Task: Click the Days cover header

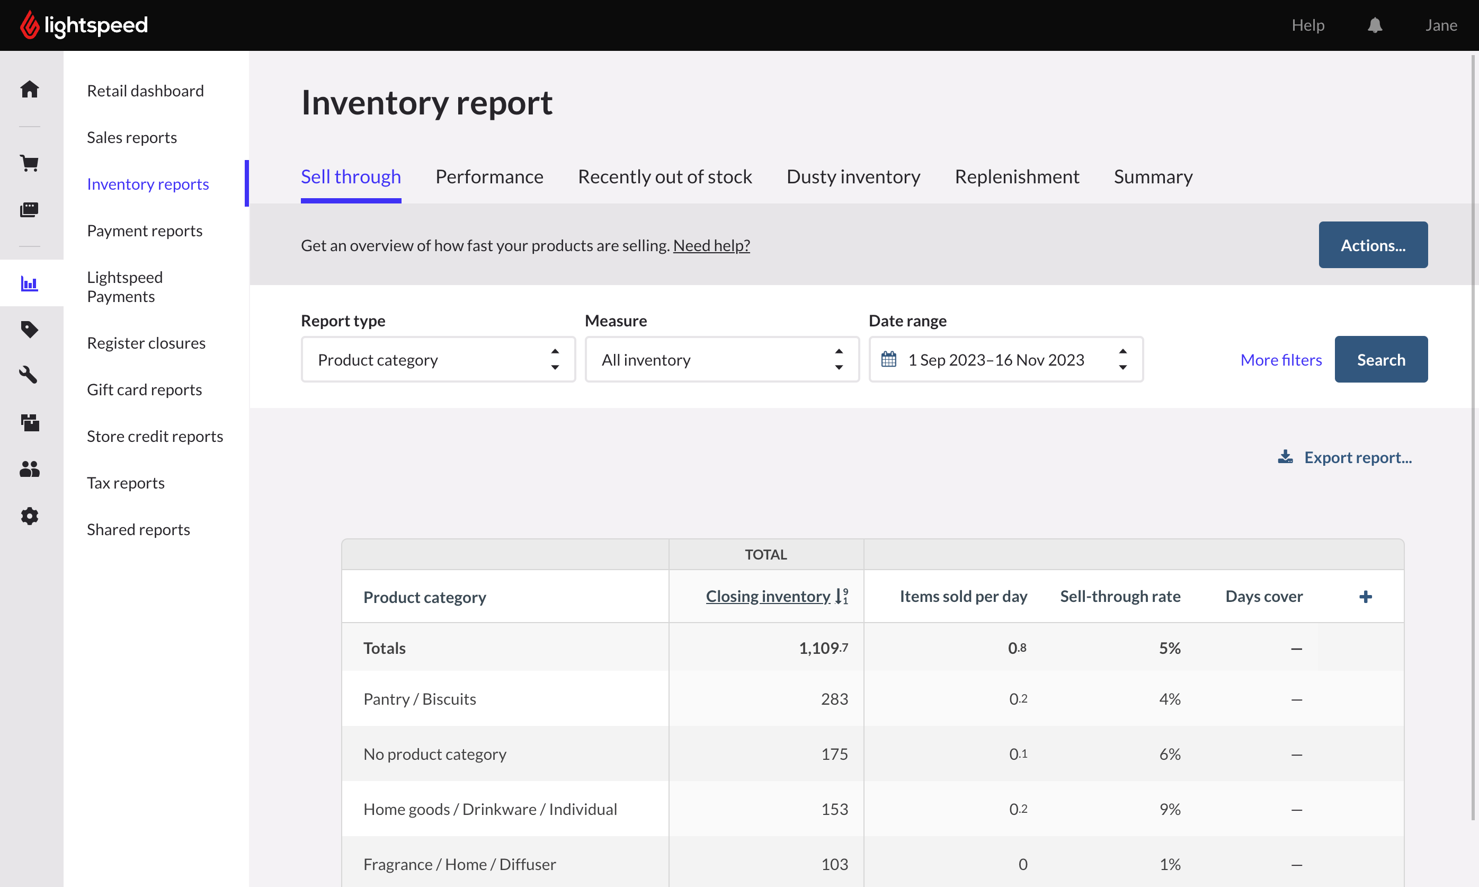Action: click(1264, 596)
